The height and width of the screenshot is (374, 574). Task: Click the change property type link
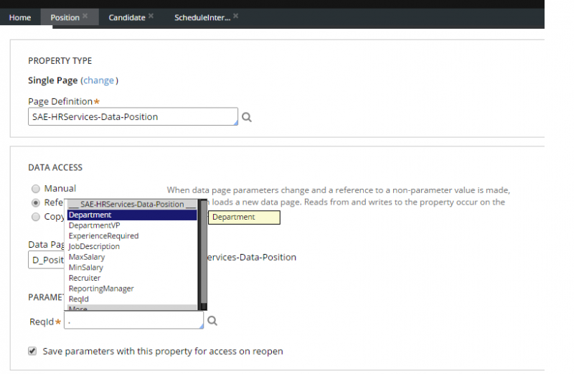pos(98,80)
